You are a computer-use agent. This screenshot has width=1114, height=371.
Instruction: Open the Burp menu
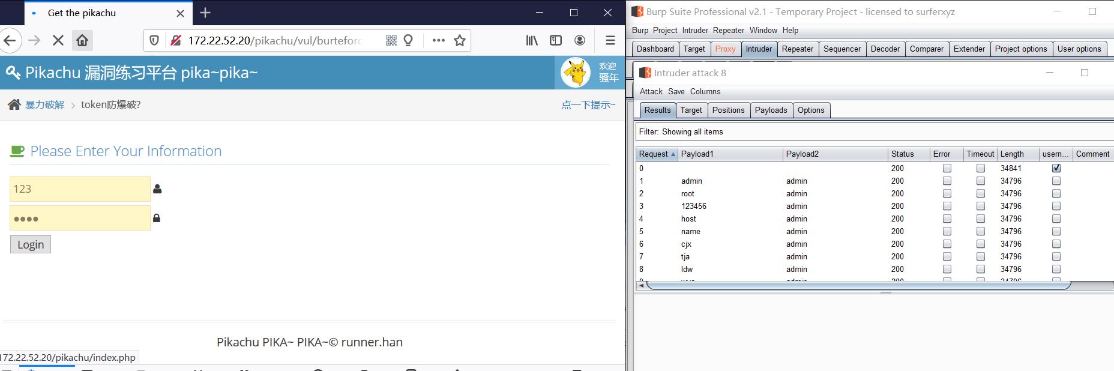point(640,30)
